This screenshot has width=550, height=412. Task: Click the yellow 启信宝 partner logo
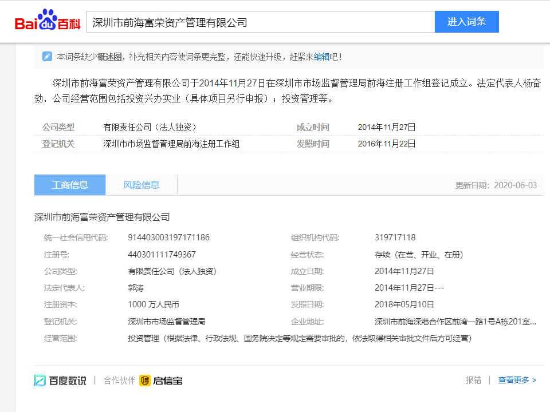[x=145, y=381]
